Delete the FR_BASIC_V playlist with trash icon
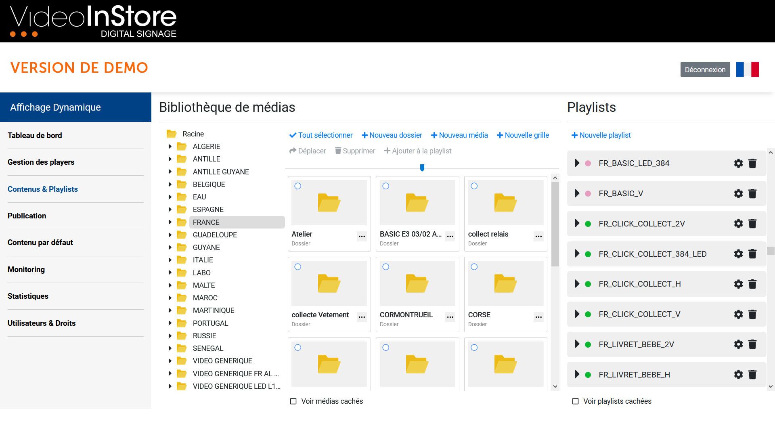Viewport: 775px width, 436px height. [x=752, y=193]
